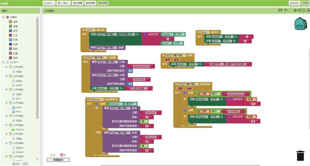Click the zoom in plus icon
The height and width of the screenshot is (166, 310).
coord(299,11)
